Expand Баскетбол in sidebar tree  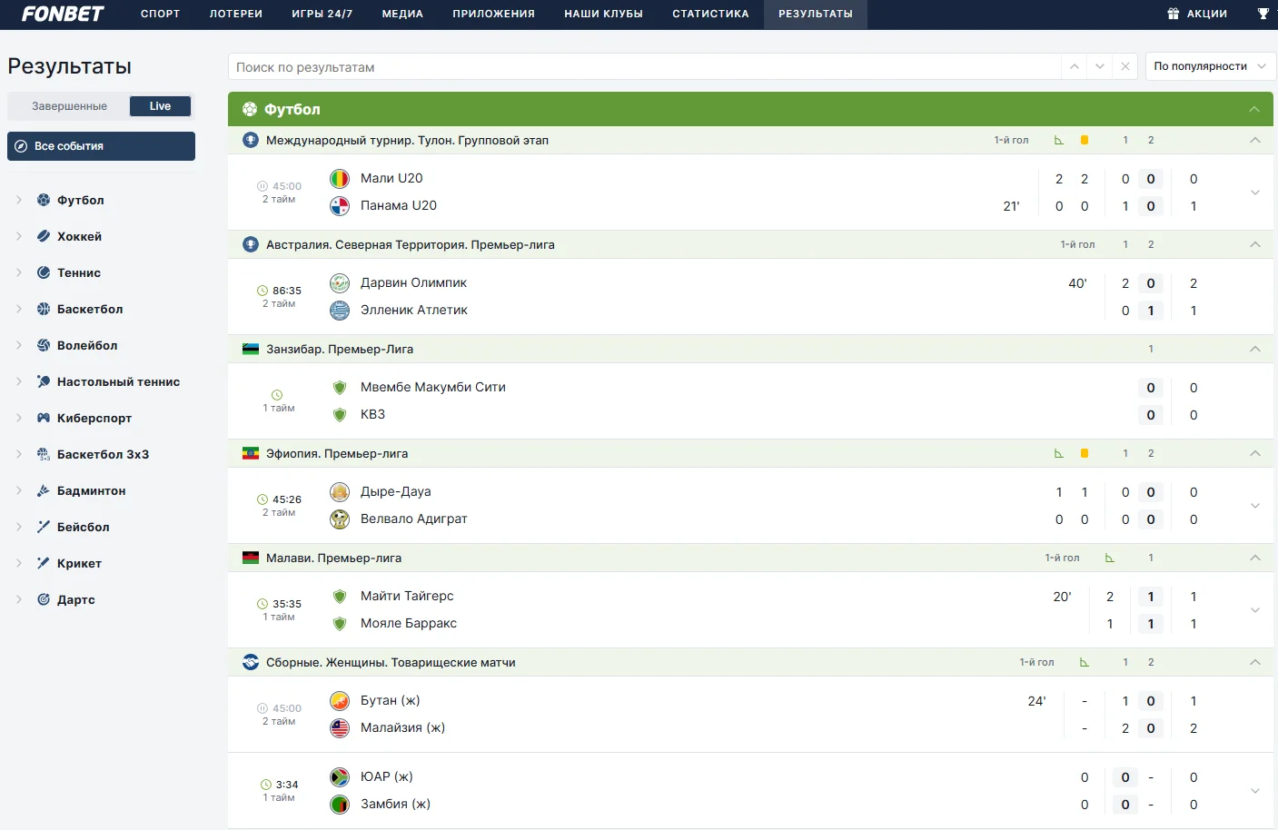pyautogui.click(x=18, y=309)
